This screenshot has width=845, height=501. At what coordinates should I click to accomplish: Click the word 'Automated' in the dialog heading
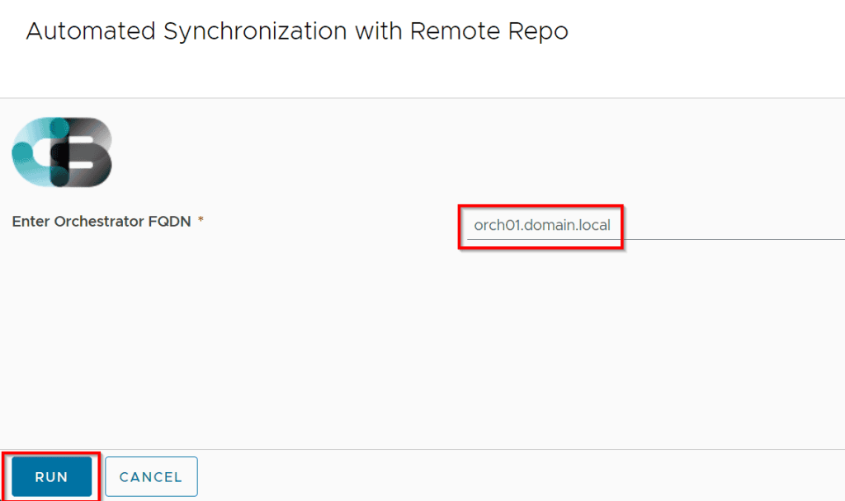click(91, 32)
